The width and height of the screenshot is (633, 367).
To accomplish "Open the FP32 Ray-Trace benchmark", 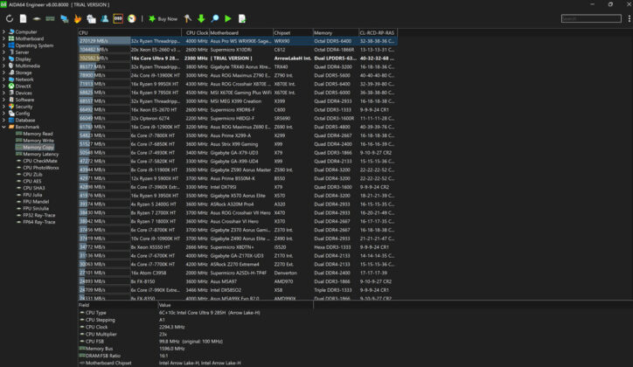I will [36, 215].
